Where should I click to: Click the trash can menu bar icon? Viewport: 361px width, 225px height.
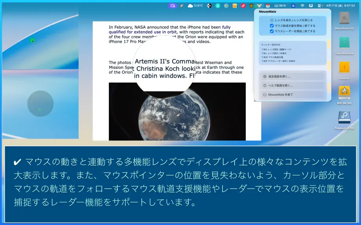point(251,6)
